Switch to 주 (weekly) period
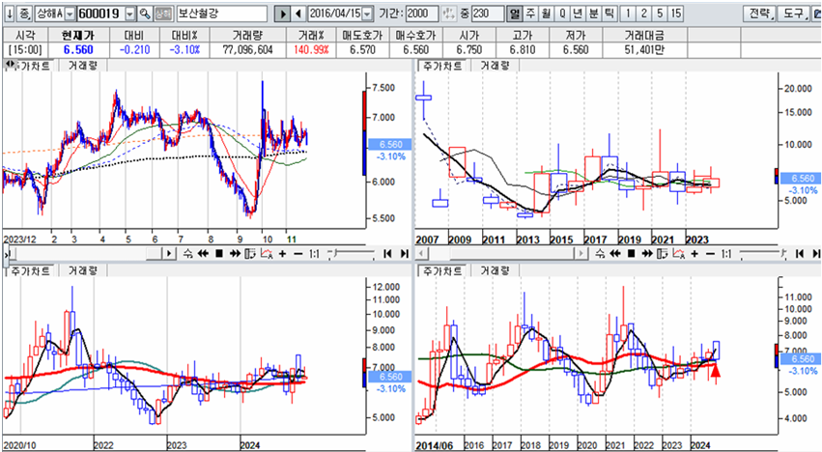The height and width of the screenshot is (452, 822). coord(530,14)
